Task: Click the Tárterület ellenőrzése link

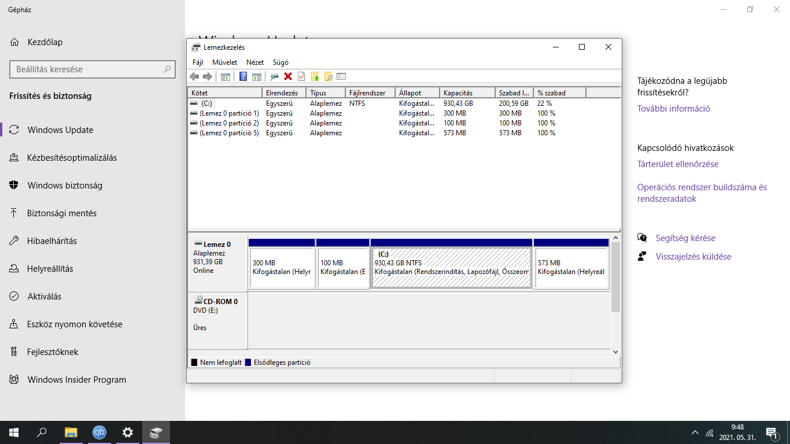Action: pyautogui.click(x=678, y=164)
